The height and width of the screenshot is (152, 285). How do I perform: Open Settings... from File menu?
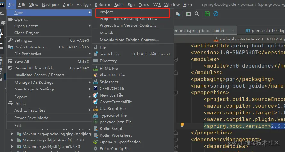click(x=49, y=40)
